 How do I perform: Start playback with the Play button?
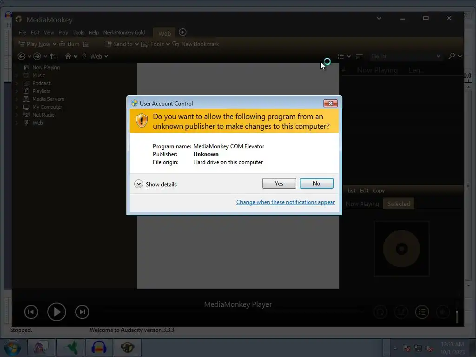[56, 312]
